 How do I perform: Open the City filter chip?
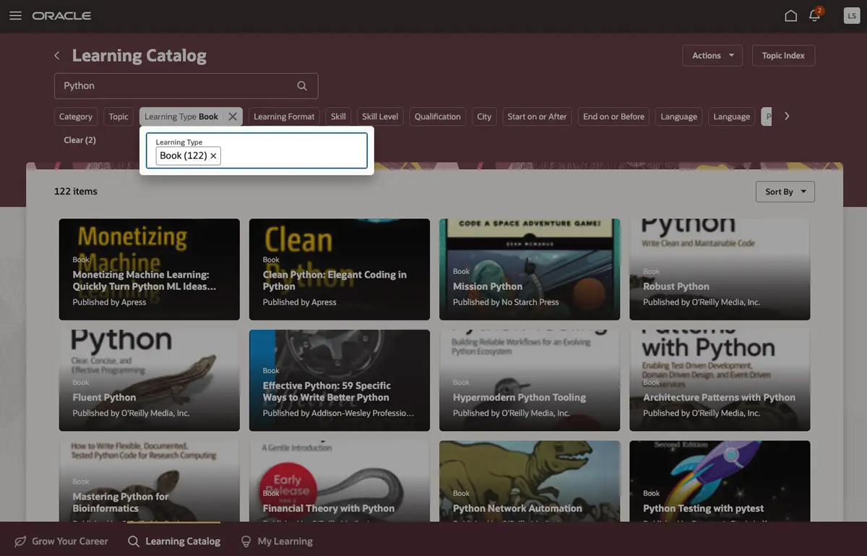tap(484, 116)
